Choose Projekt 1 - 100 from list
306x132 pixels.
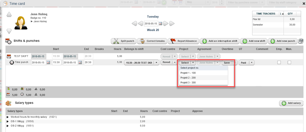[203, 73]
